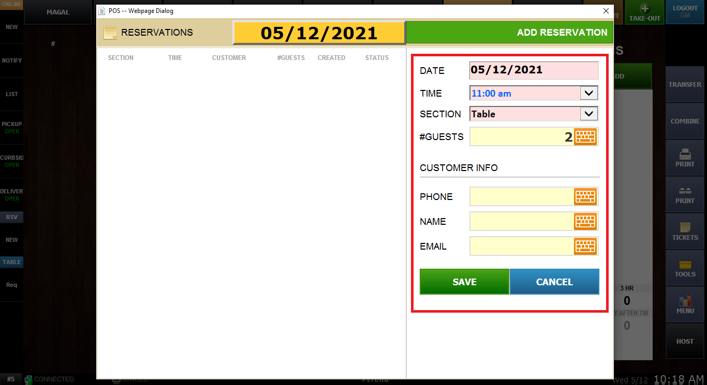Click the Take-Out button

[644, 12]
